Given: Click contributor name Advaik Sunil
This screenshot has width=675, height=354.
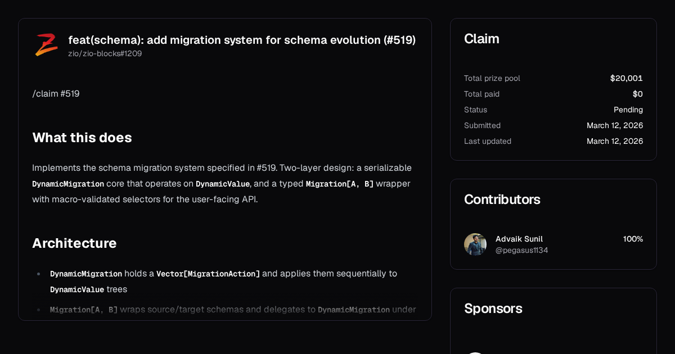Looking at the screenshot, I should click(x=519, y=239).
